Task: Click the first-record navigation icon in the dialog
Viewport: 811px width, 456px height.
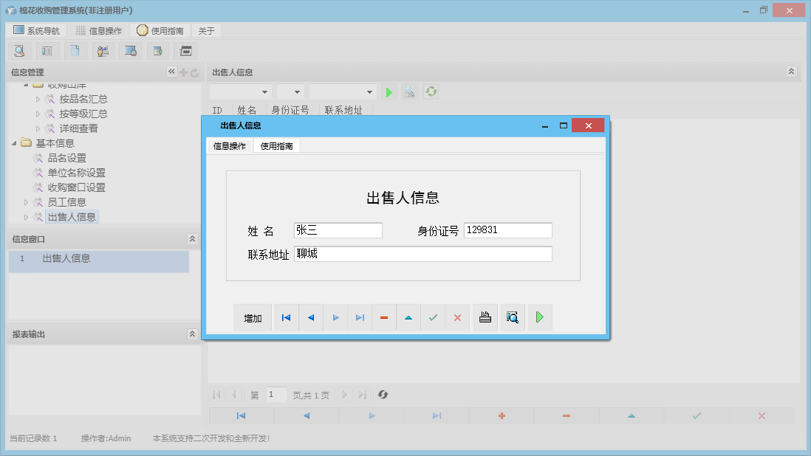Action: coord(286,317)
